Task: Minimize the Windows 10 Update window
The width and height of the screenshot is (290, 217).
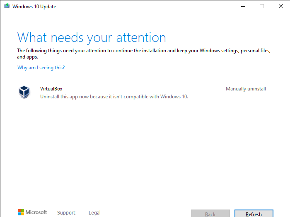Action: pyautogui.click(x=243, y=6)
